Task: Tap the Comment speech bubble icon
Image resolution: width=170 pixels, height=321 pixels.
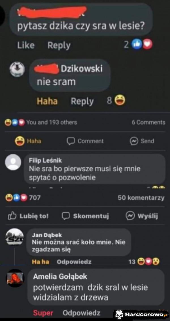Action: 71,141
